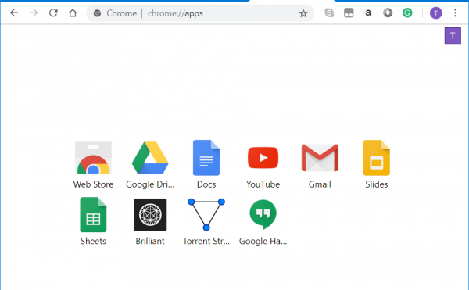Image resolution: width=469 pixels, height=290 pixels.
Task: Launch the Google Drive app
Action: (x=150, y=158)
